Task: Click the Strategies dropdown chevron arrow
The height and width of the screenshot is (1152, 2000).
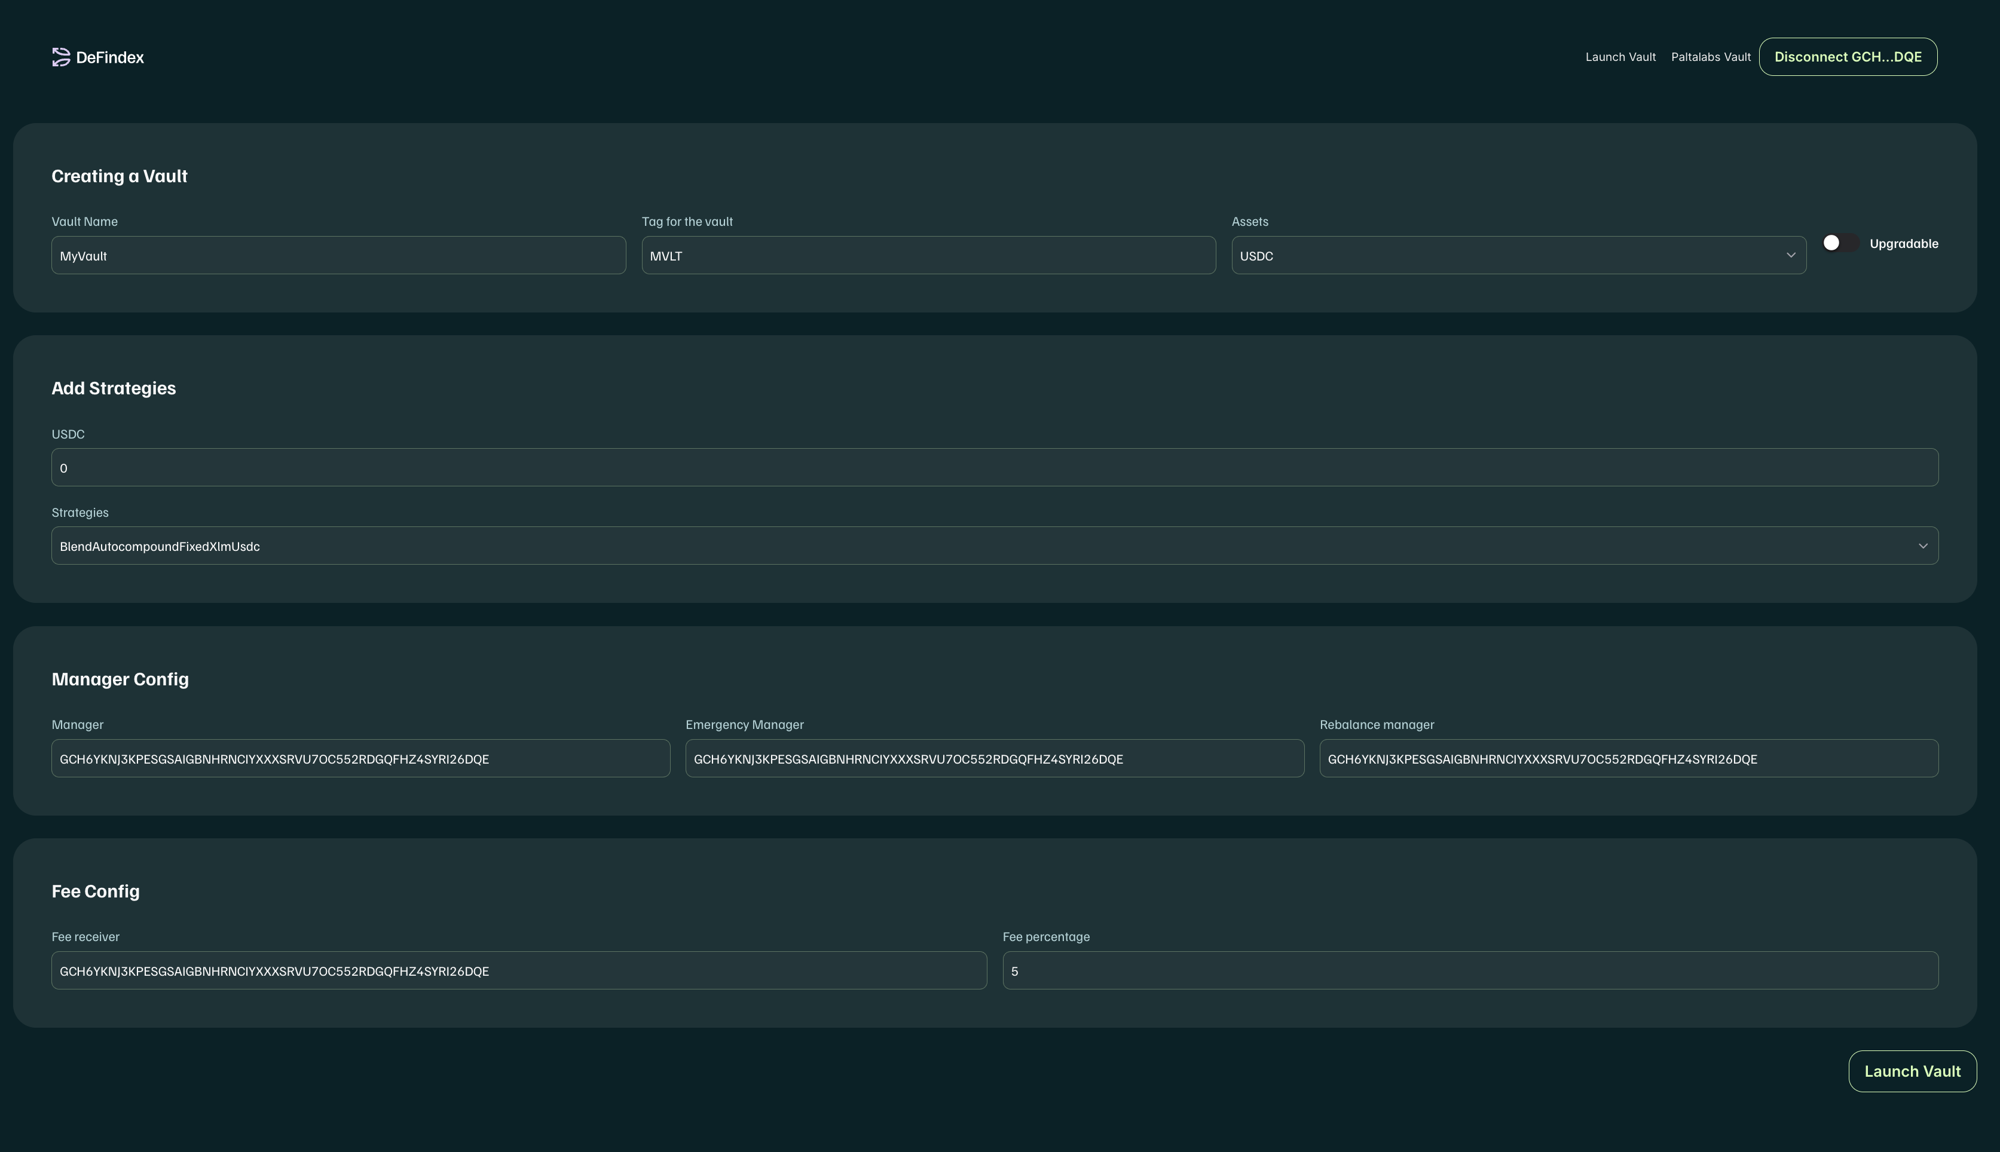Action: [1922, 546]
